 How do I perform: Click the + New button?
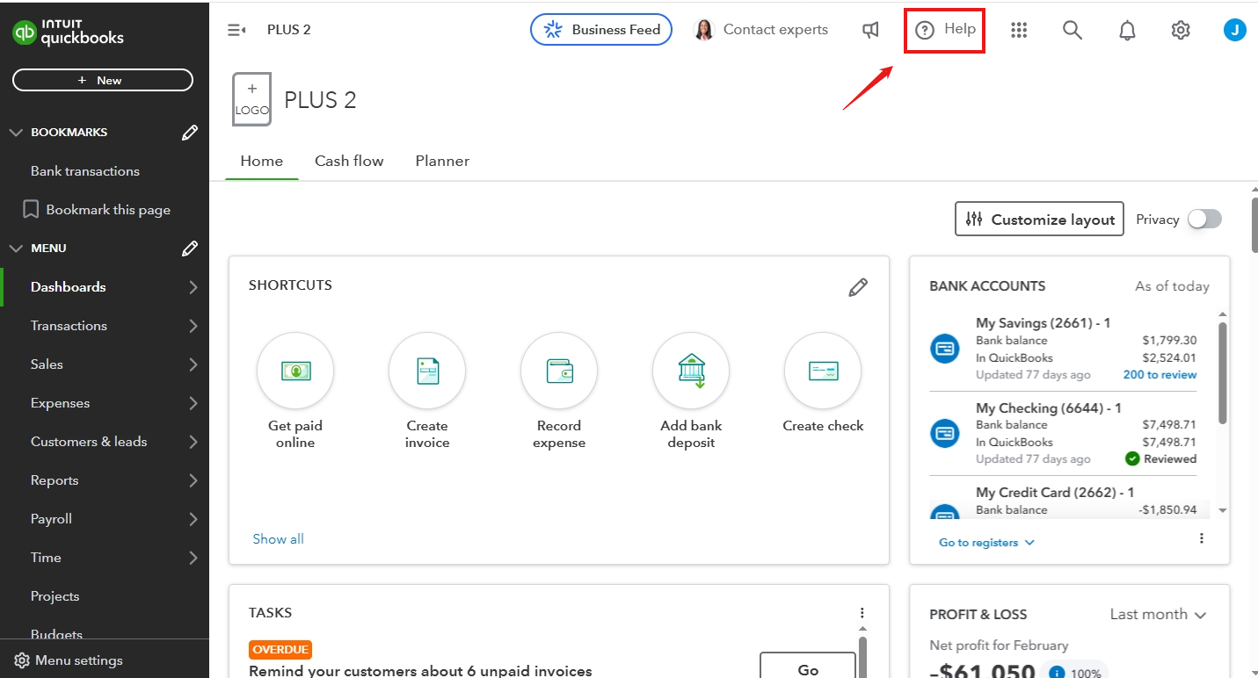[x=102, y=80]
